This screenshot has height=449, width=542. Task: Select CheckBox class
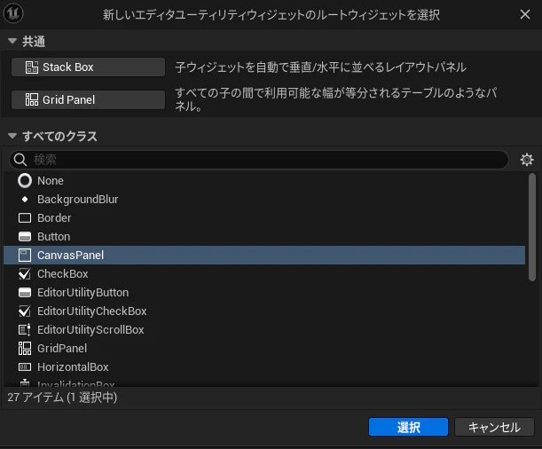click(264, 274)
